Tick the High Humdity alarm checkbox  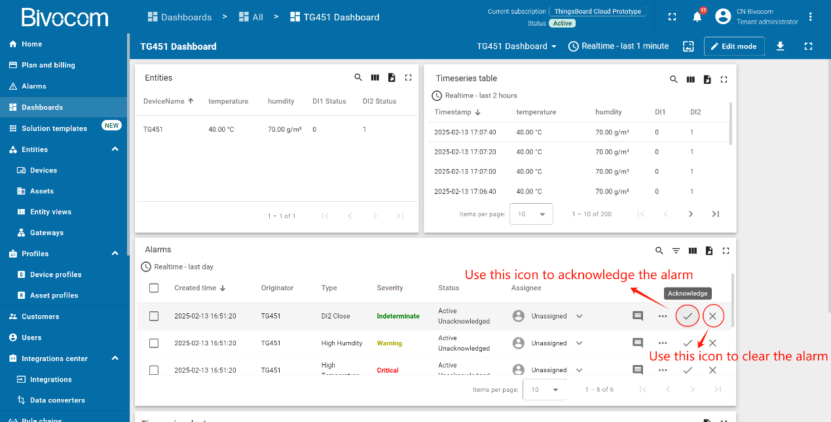click(154, 343)
